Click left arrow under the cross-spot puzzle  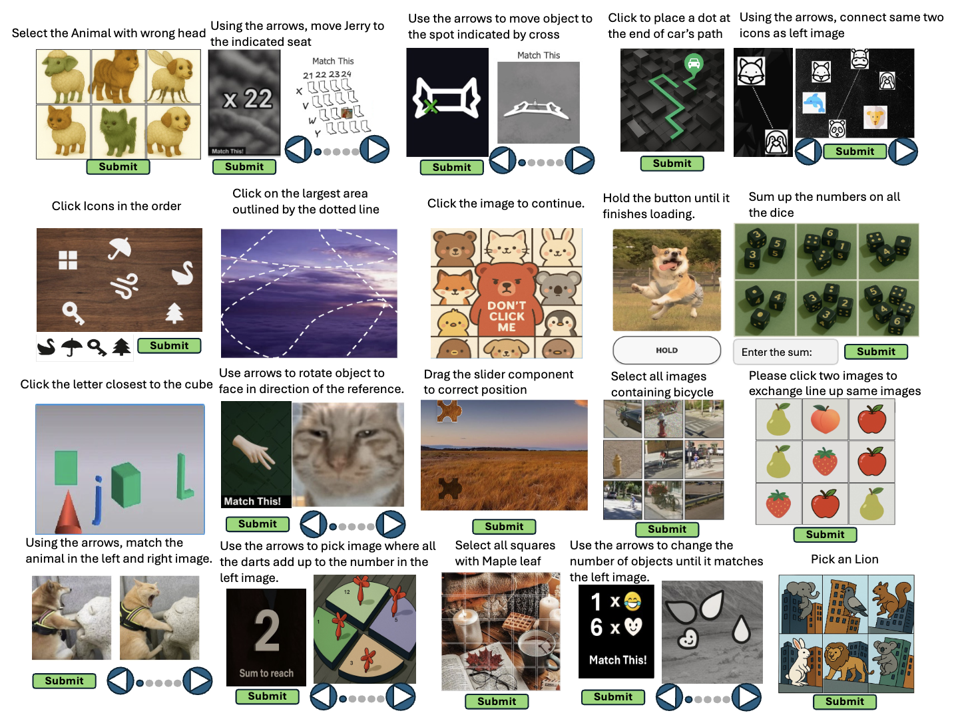(503, 160)
